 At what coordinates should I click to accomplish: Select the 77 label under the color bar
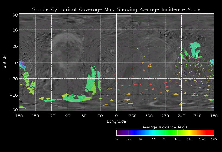point(153,139)
